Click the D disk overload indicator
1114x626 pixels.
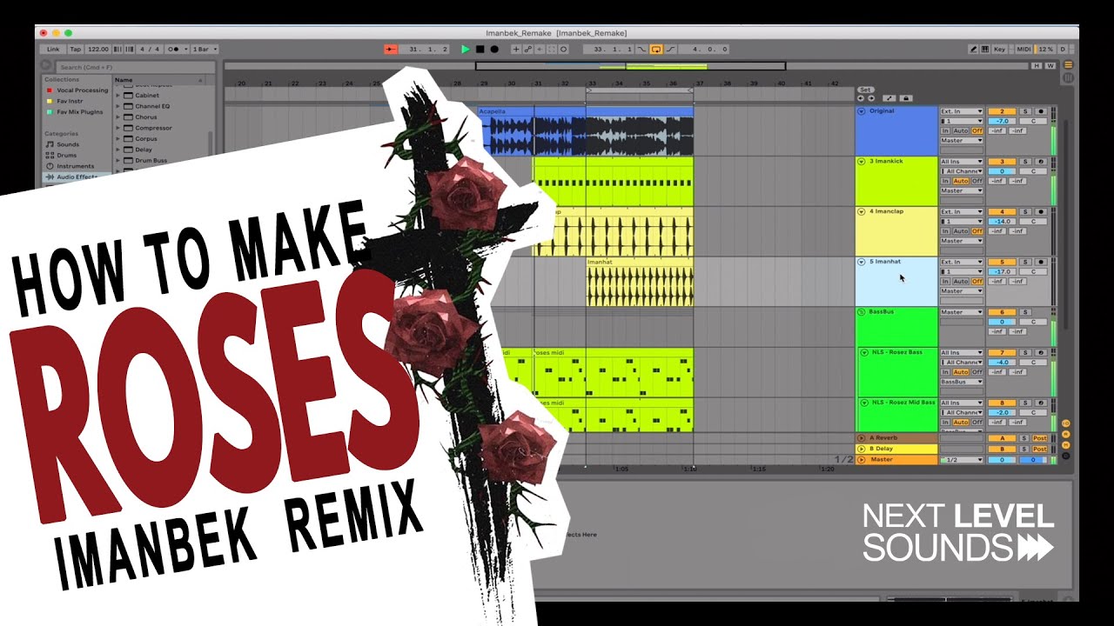(1063, 50)
